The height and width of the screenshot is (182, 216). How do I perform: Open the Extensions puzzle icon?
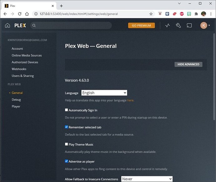196,14
